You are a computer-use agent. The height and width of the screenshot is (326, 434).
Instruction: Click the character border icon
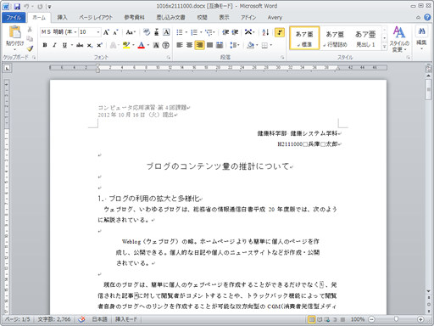166,32
